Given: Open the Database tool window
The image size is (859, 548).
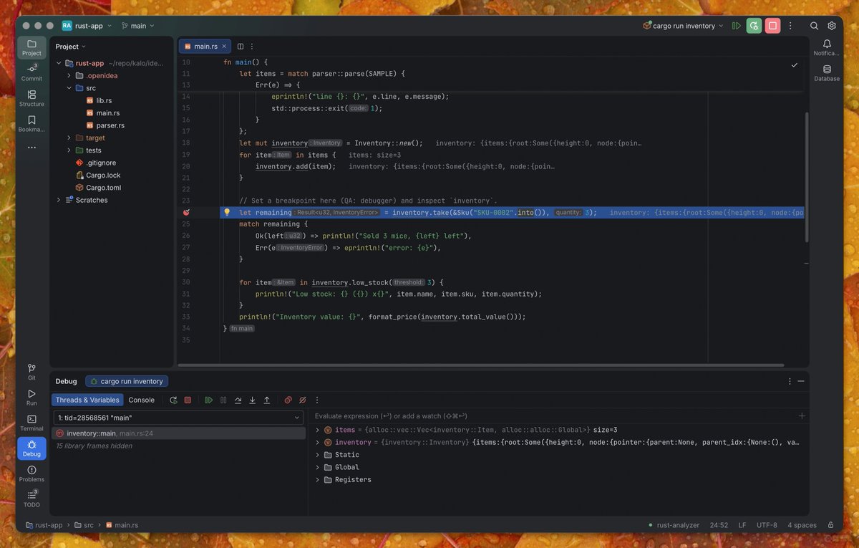Looking at the screenshot, I should click(x=827, y=73).
